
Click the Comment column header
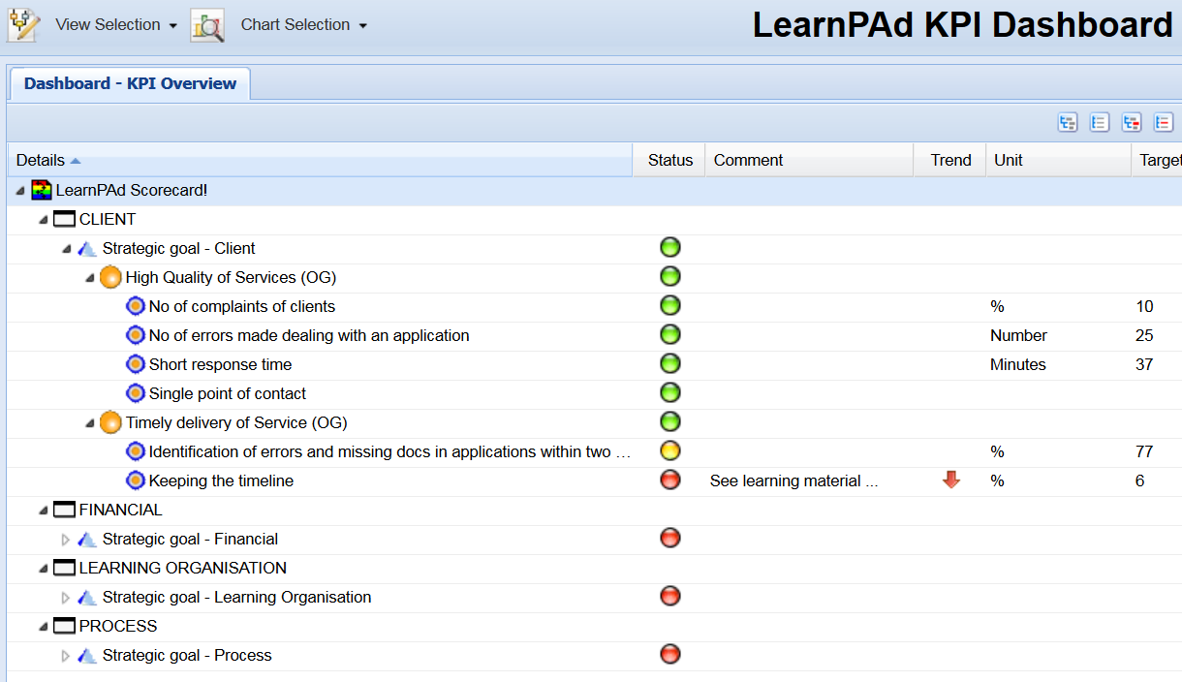[x=810, y=160]
